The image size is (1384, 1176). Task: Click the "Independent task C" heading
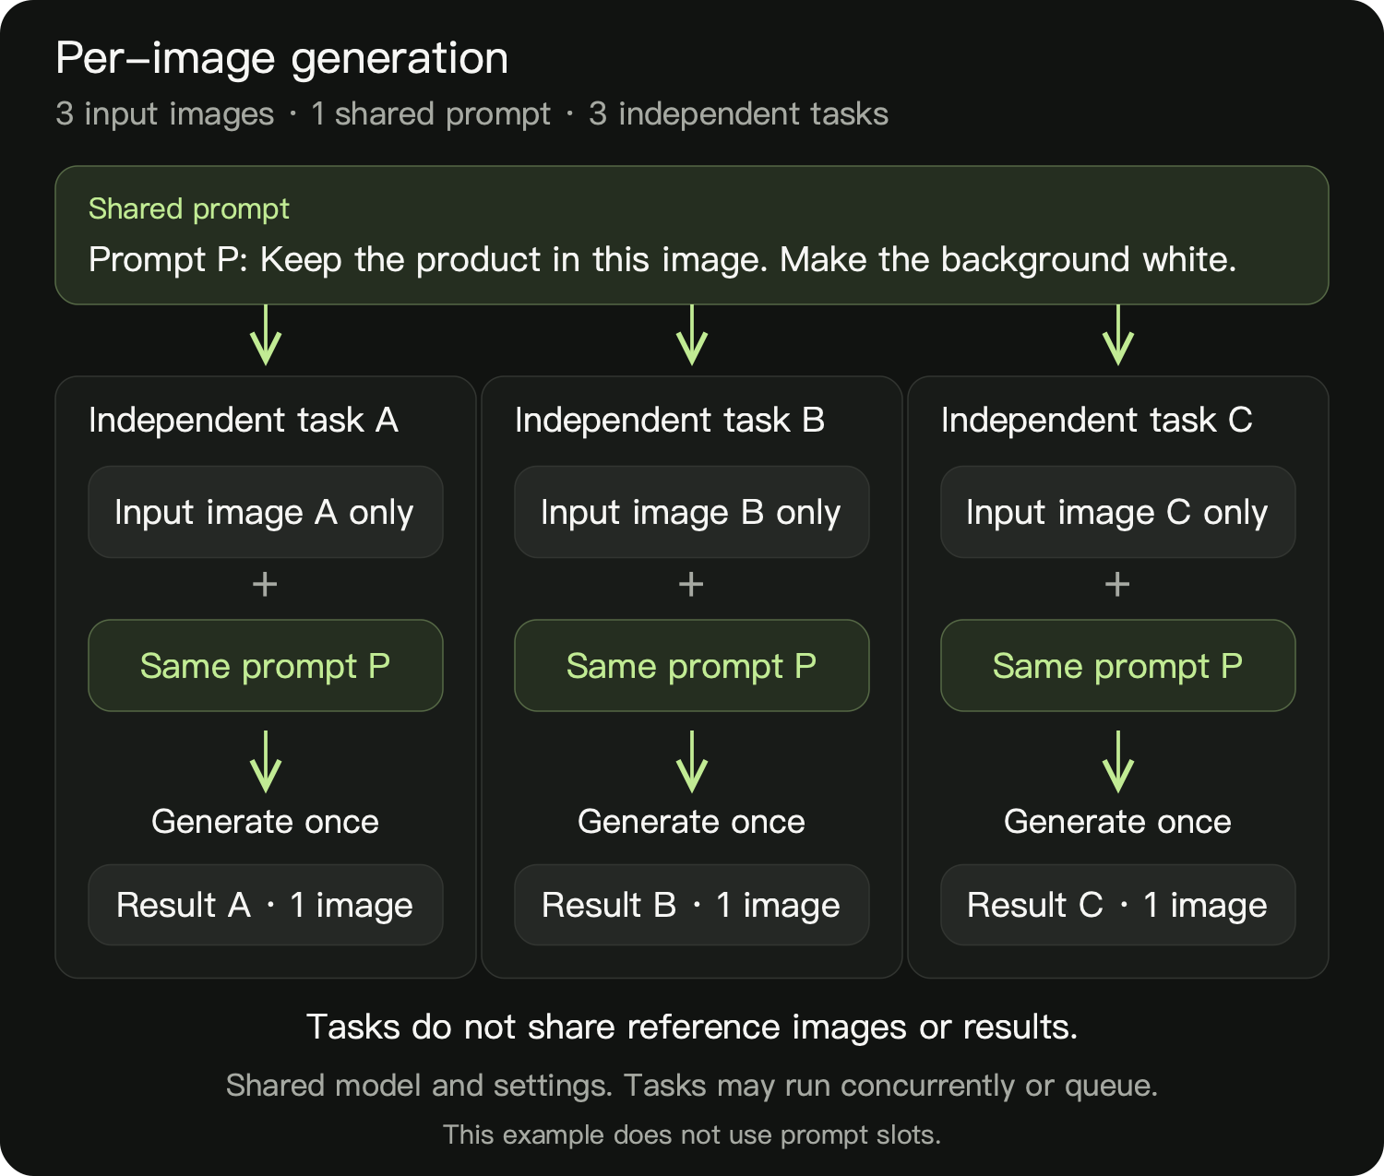click(x=1097, y=420)
